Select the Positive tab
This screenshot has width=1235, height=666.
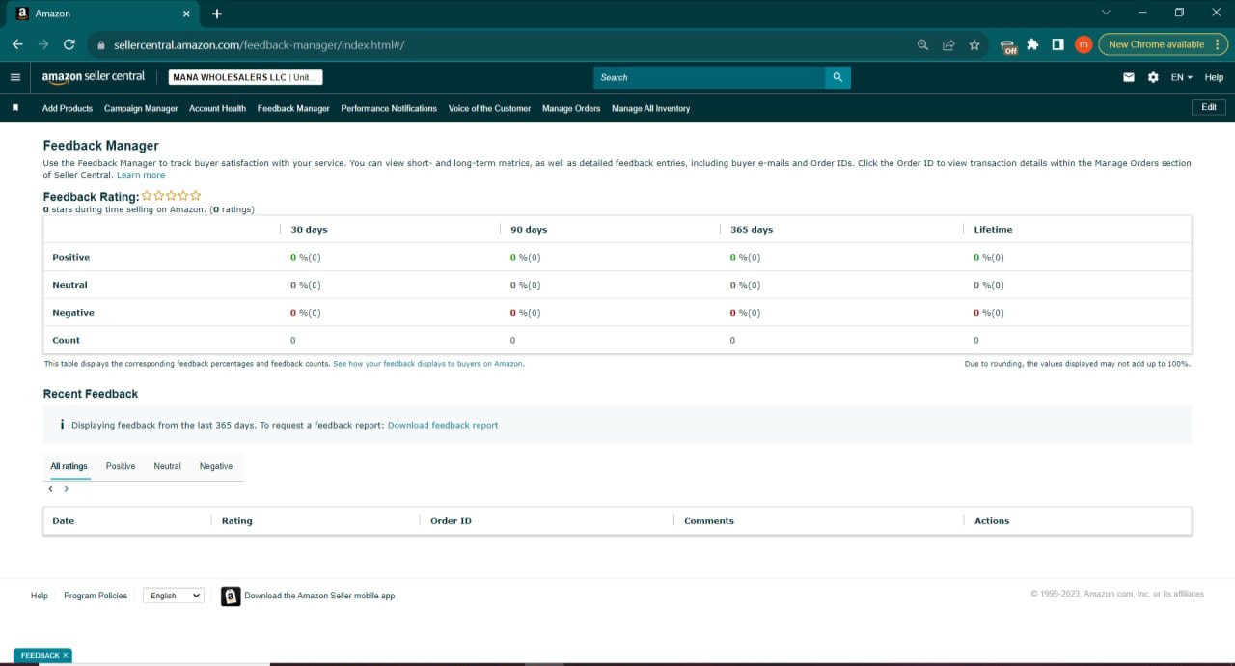click(121, 466)
